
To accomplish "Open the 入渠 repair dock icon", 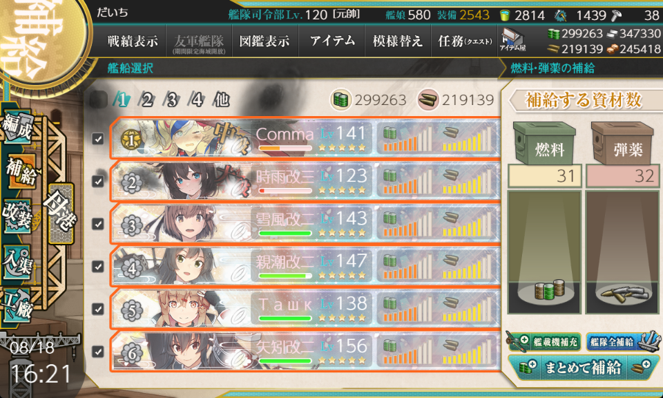I will click(18, 261).
